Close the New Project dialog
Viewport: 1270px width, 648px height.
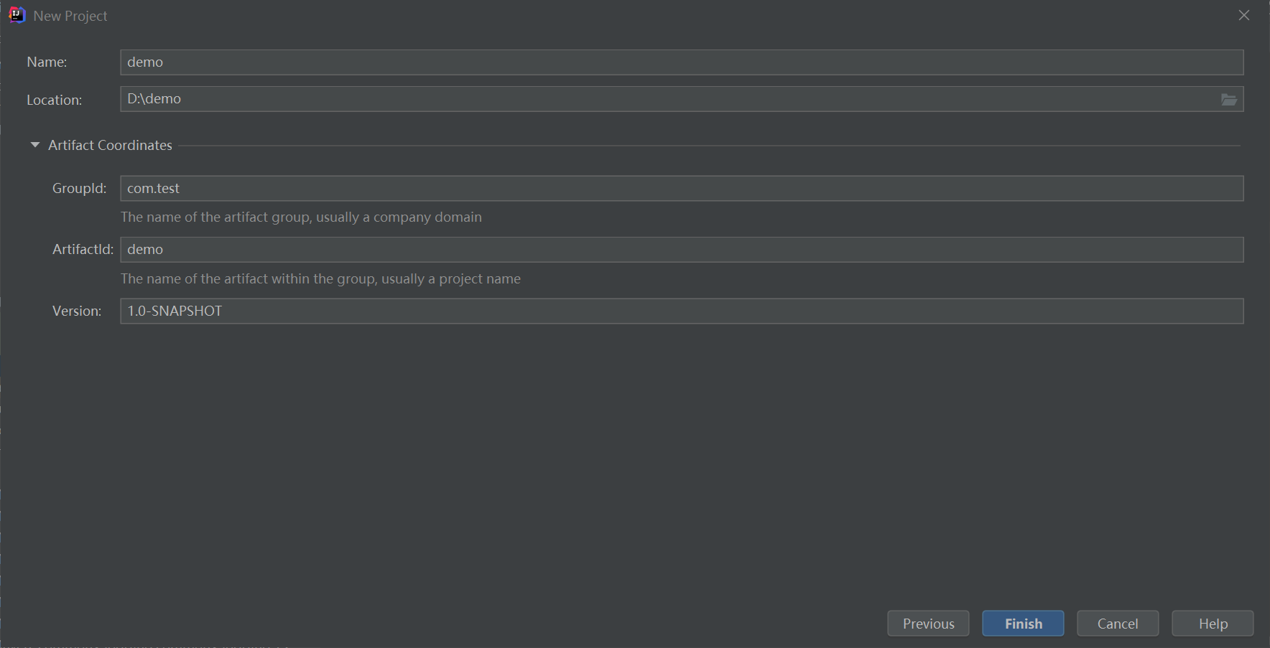pos(1244,15)
